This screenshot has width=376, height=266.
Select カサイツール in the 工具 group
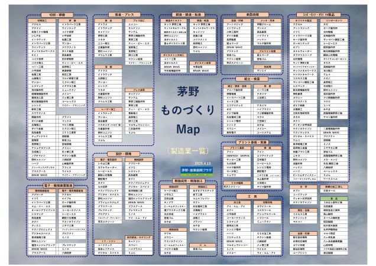pos(267,206)
